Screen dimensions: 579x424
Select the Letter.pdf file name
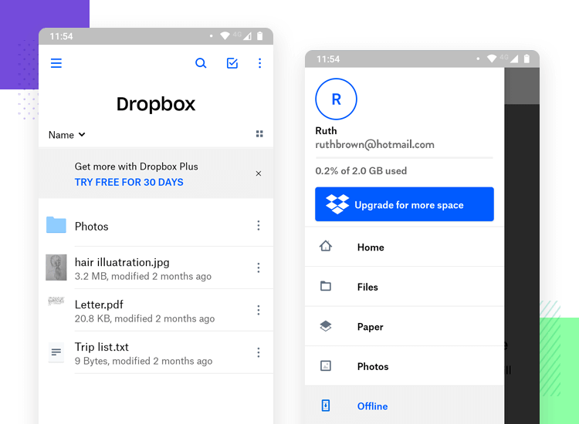point(99,305)
